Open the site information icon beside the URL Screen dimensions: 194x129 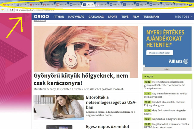coord(17,10)
